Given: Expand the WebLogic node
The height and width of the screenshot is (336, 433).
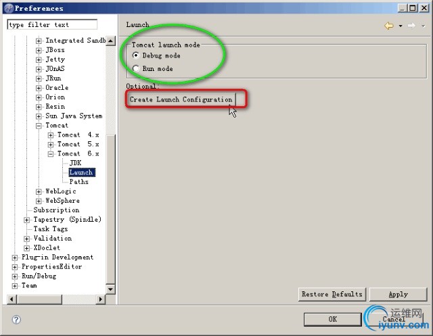Looking at the screenshot, I should pos(39,191).
